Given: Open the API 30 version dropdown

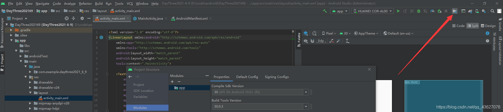Looking at the screenshot, I should coord(345,33).
